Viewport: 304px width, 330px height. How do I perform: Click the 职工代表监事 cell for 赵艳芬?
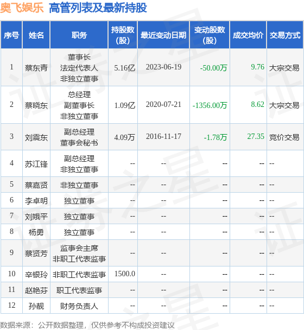pos(79,290)
